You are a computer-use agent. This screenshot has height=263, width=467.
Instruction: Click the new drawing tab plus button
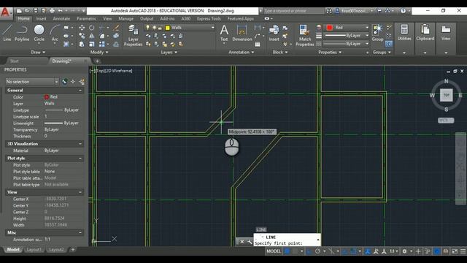(97, 61)
